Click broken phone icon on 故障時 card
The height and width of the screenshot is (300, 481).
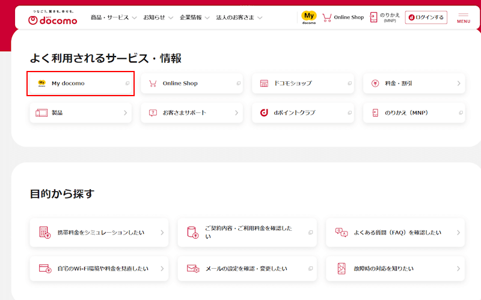click(342, 268)
